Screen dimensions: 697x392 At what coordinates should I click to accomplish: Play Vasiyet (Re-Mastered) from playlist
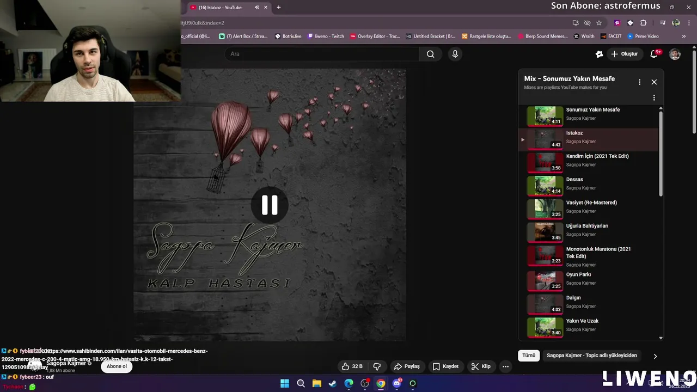[589, 209]
